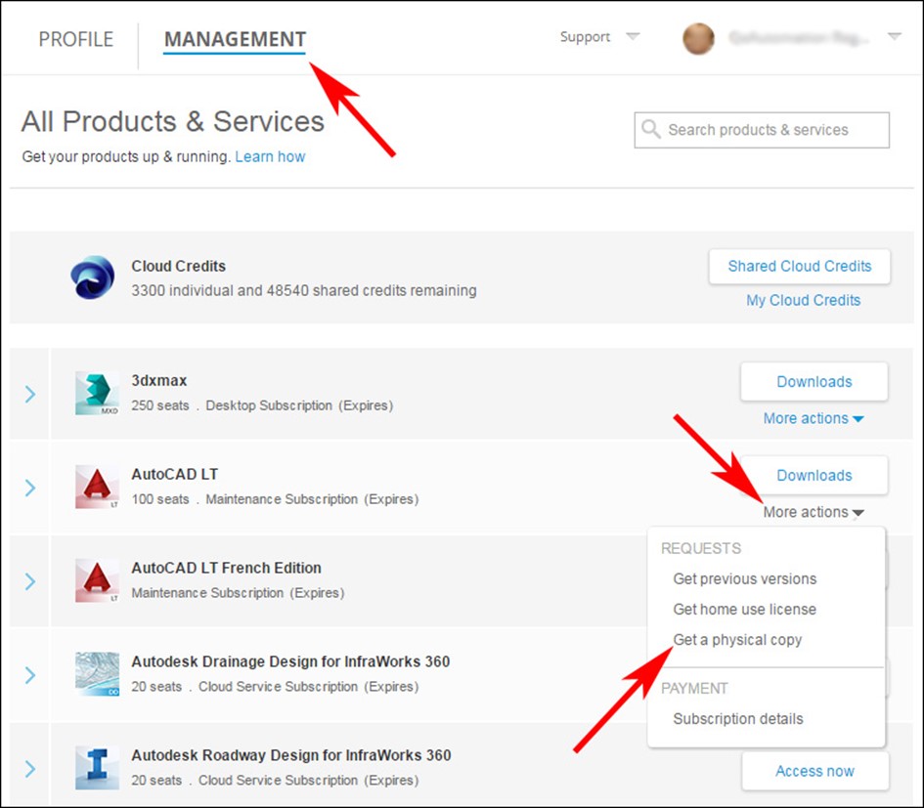Open Shared Cloud Credits button
Screen dimensions: 924x808
tap(799, 266)
